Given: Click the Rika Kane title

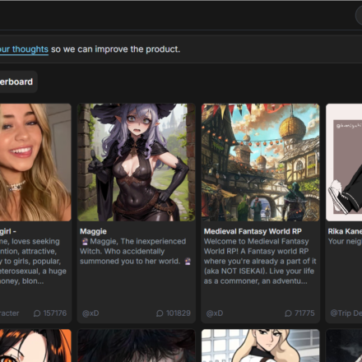Looking at the screenshot, I should click(345, 231).
